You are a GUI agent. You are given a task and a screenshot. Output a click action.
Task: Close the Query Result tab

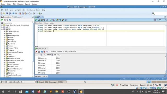coord(47,49)
